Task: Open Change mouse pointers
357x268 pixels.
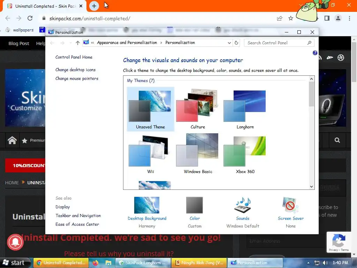Action: click(x=77, y=79)
